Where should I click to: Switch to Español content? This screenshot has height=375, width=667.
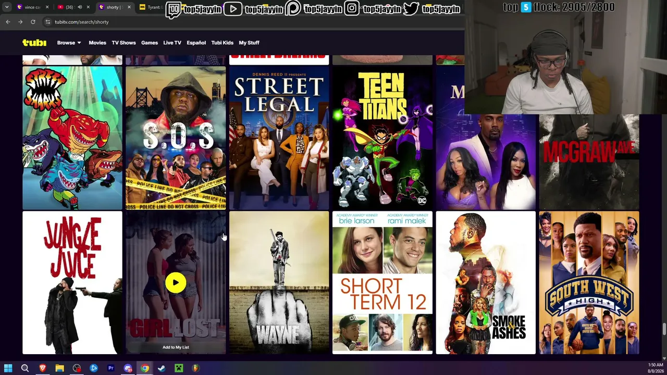coord(196,43)
